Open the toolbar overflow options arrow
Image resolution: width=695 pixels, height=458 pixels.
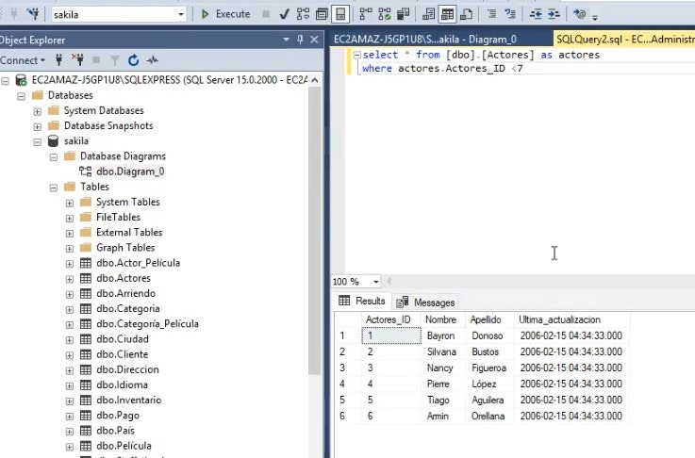(595, 18)
